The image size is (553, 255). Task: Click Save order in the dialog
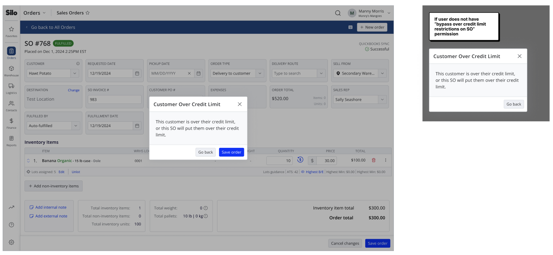(x=231, y=152)
